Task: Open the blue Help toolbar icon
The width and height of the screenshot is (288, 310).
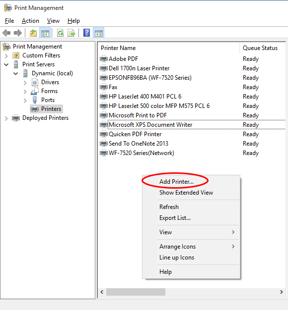Action: [86, 33]
